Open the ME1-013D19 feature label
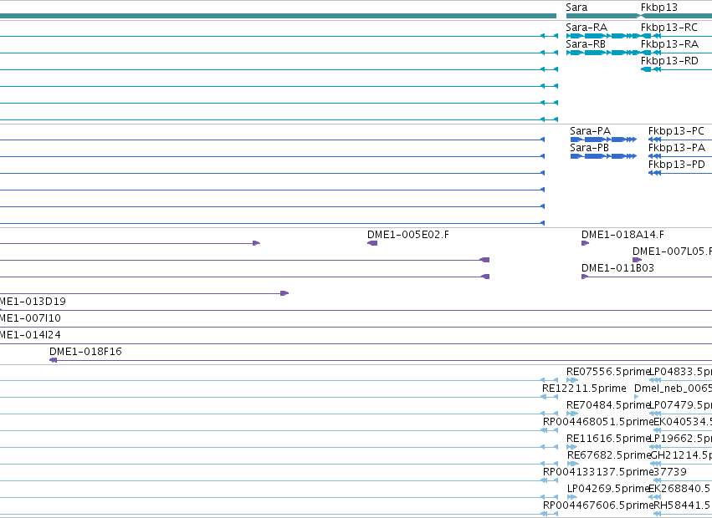712x518 pixels. pos(33,302)
